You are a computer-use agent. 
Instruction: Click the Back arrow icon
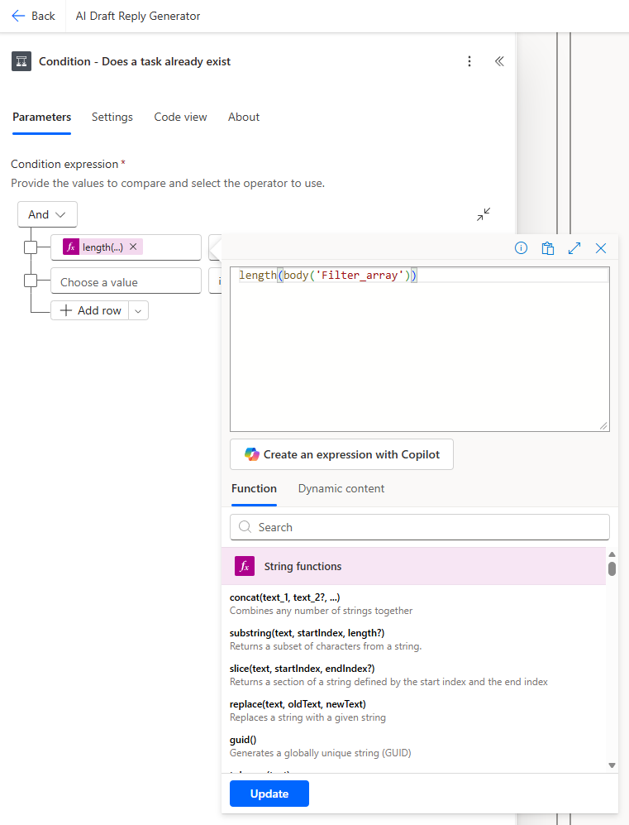coord(18,16)
